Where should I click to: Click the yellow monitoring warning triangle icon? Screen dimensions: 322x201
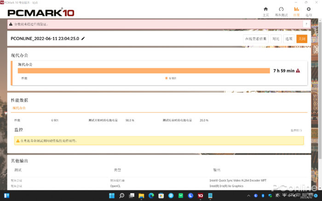18,141
